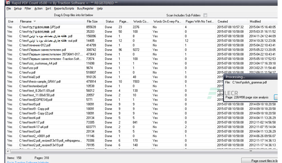Select row C:\test\test2.pdf_resized13x19.pdf

[141, 145]
